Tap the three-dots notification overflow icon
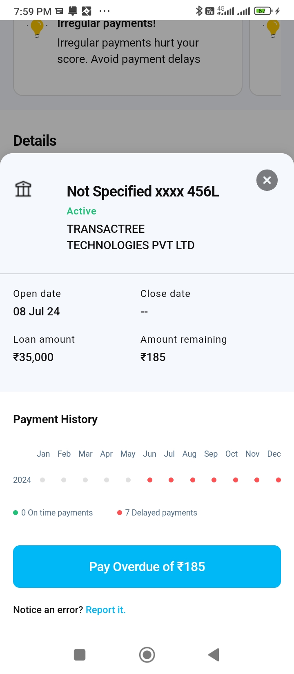Viewport: 294px width, 674px height. click(x=105, y=11)
